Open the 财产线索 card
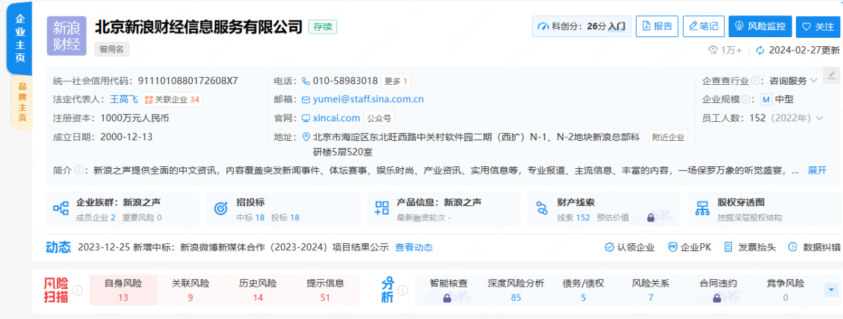 [604, 209]
